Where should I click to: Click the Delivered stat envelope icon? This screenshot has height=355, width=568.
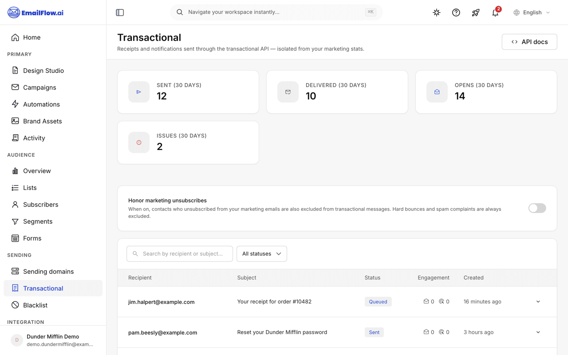288,92
